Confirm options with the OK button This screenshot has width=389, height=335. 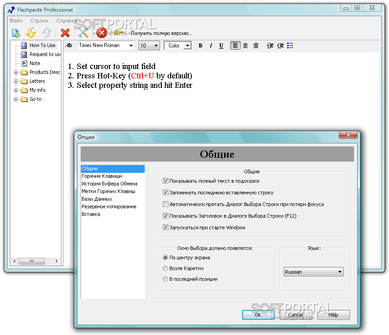[x=258, y=315]
